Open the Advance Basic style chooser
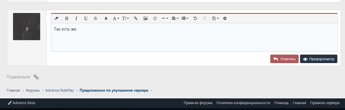 coord(22,103)
